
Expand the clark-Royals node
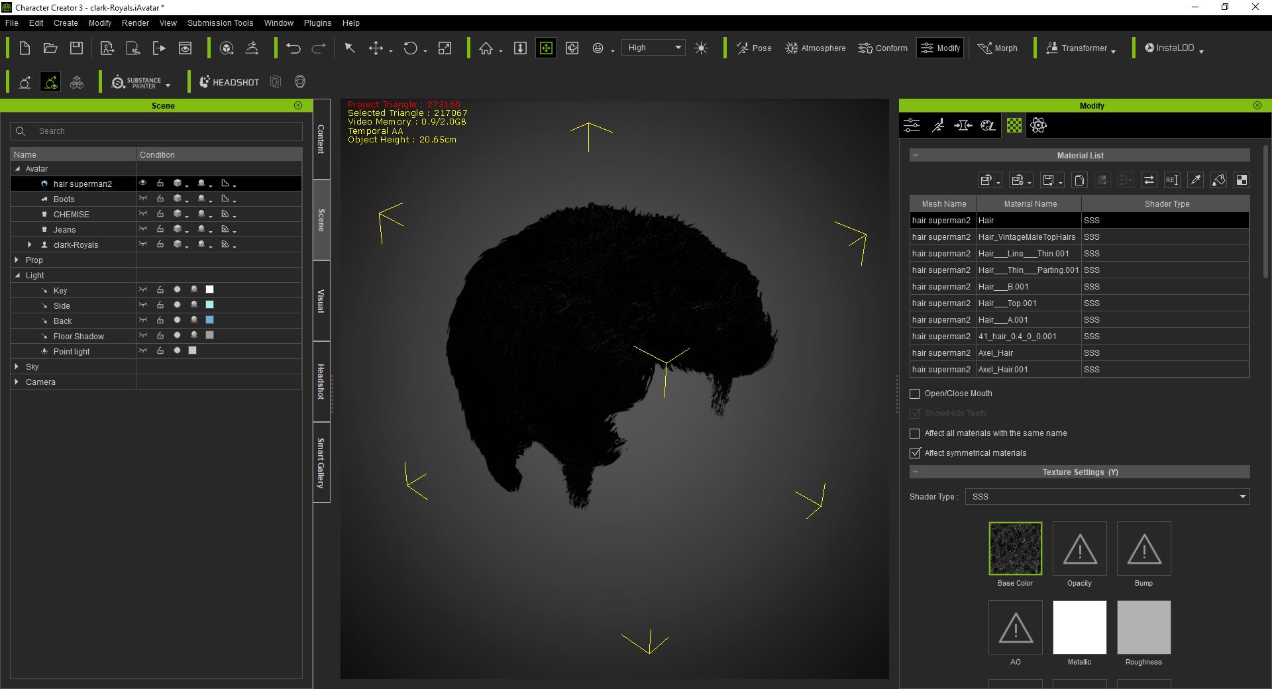click(x=29, y=245)
